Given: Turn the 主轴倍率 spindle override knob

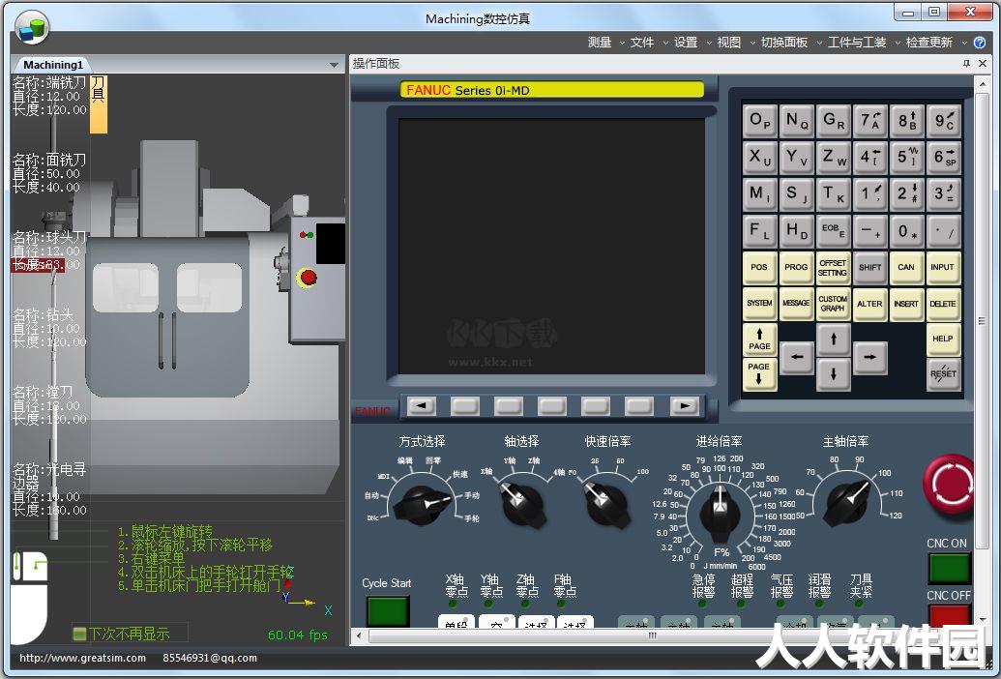Looking at the screenshot, I should [846, 504].
